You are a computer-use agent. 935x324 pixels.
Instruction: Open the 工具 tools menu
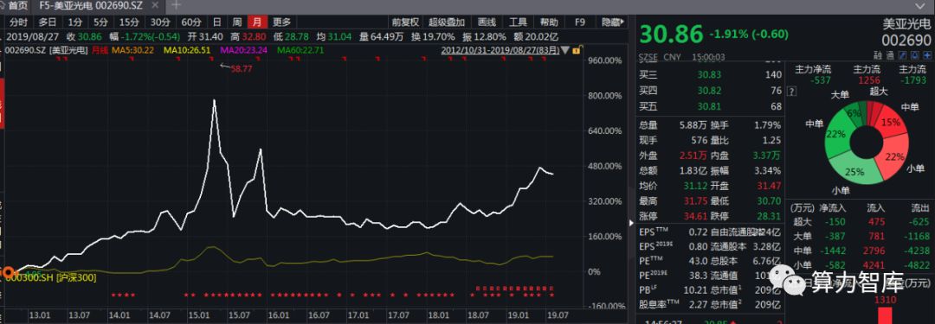tap(518, 22)
